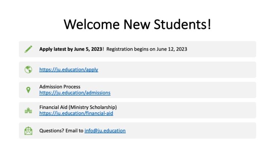275x154 pixels.
Task: Open the ju.education/apply link
Action: click(69, 70)
